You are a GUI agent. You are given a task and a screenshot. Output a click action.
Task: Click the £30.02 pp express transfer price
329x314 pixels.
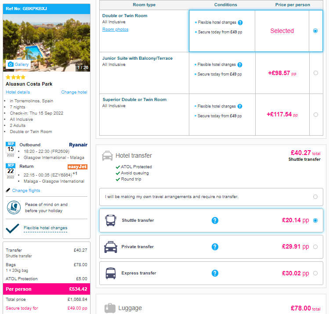click(x=296, y=273)
